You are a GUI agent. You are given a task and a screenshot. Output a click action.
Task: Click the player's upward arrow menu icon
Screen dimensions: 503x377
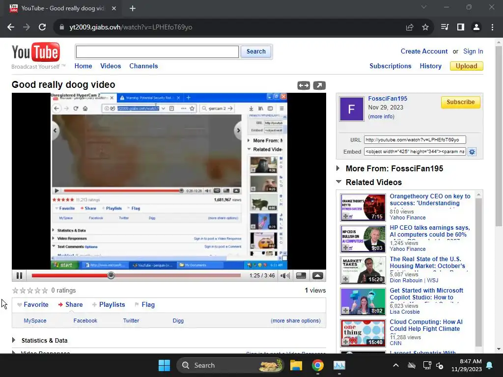click(318, 275)
